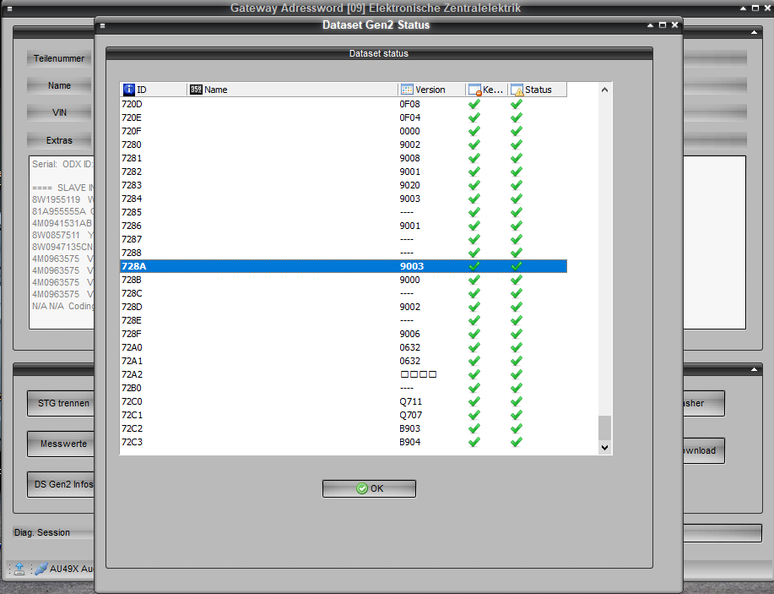774x594 pixels.
Task: Click version value B904 of row 72C3
Action: click(x=409, y=442)
